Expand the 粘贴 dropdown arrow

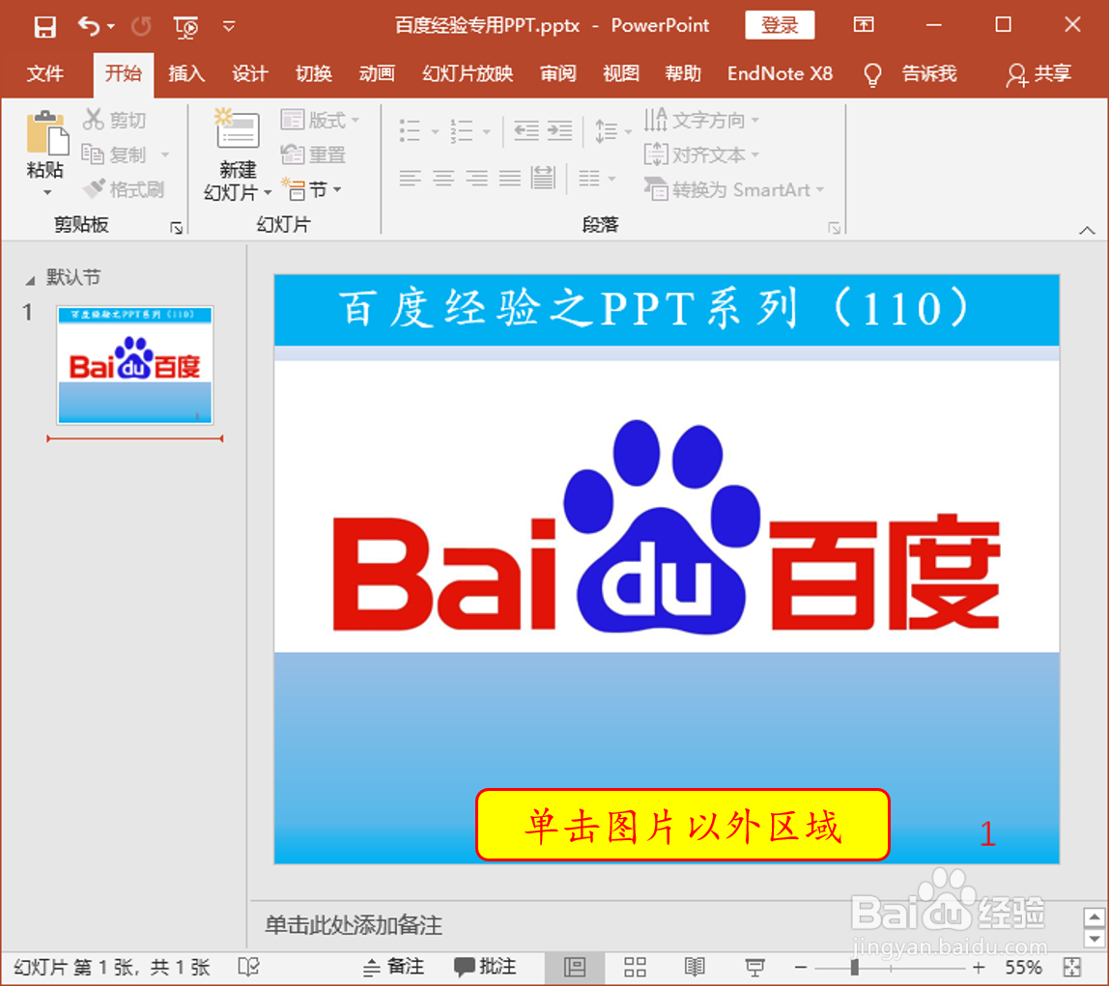click(x=46, y=192)
